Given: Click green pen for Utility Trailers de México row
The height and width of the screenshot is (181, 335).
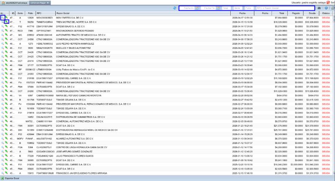Looking at the screenshot, I should point(6,69).
